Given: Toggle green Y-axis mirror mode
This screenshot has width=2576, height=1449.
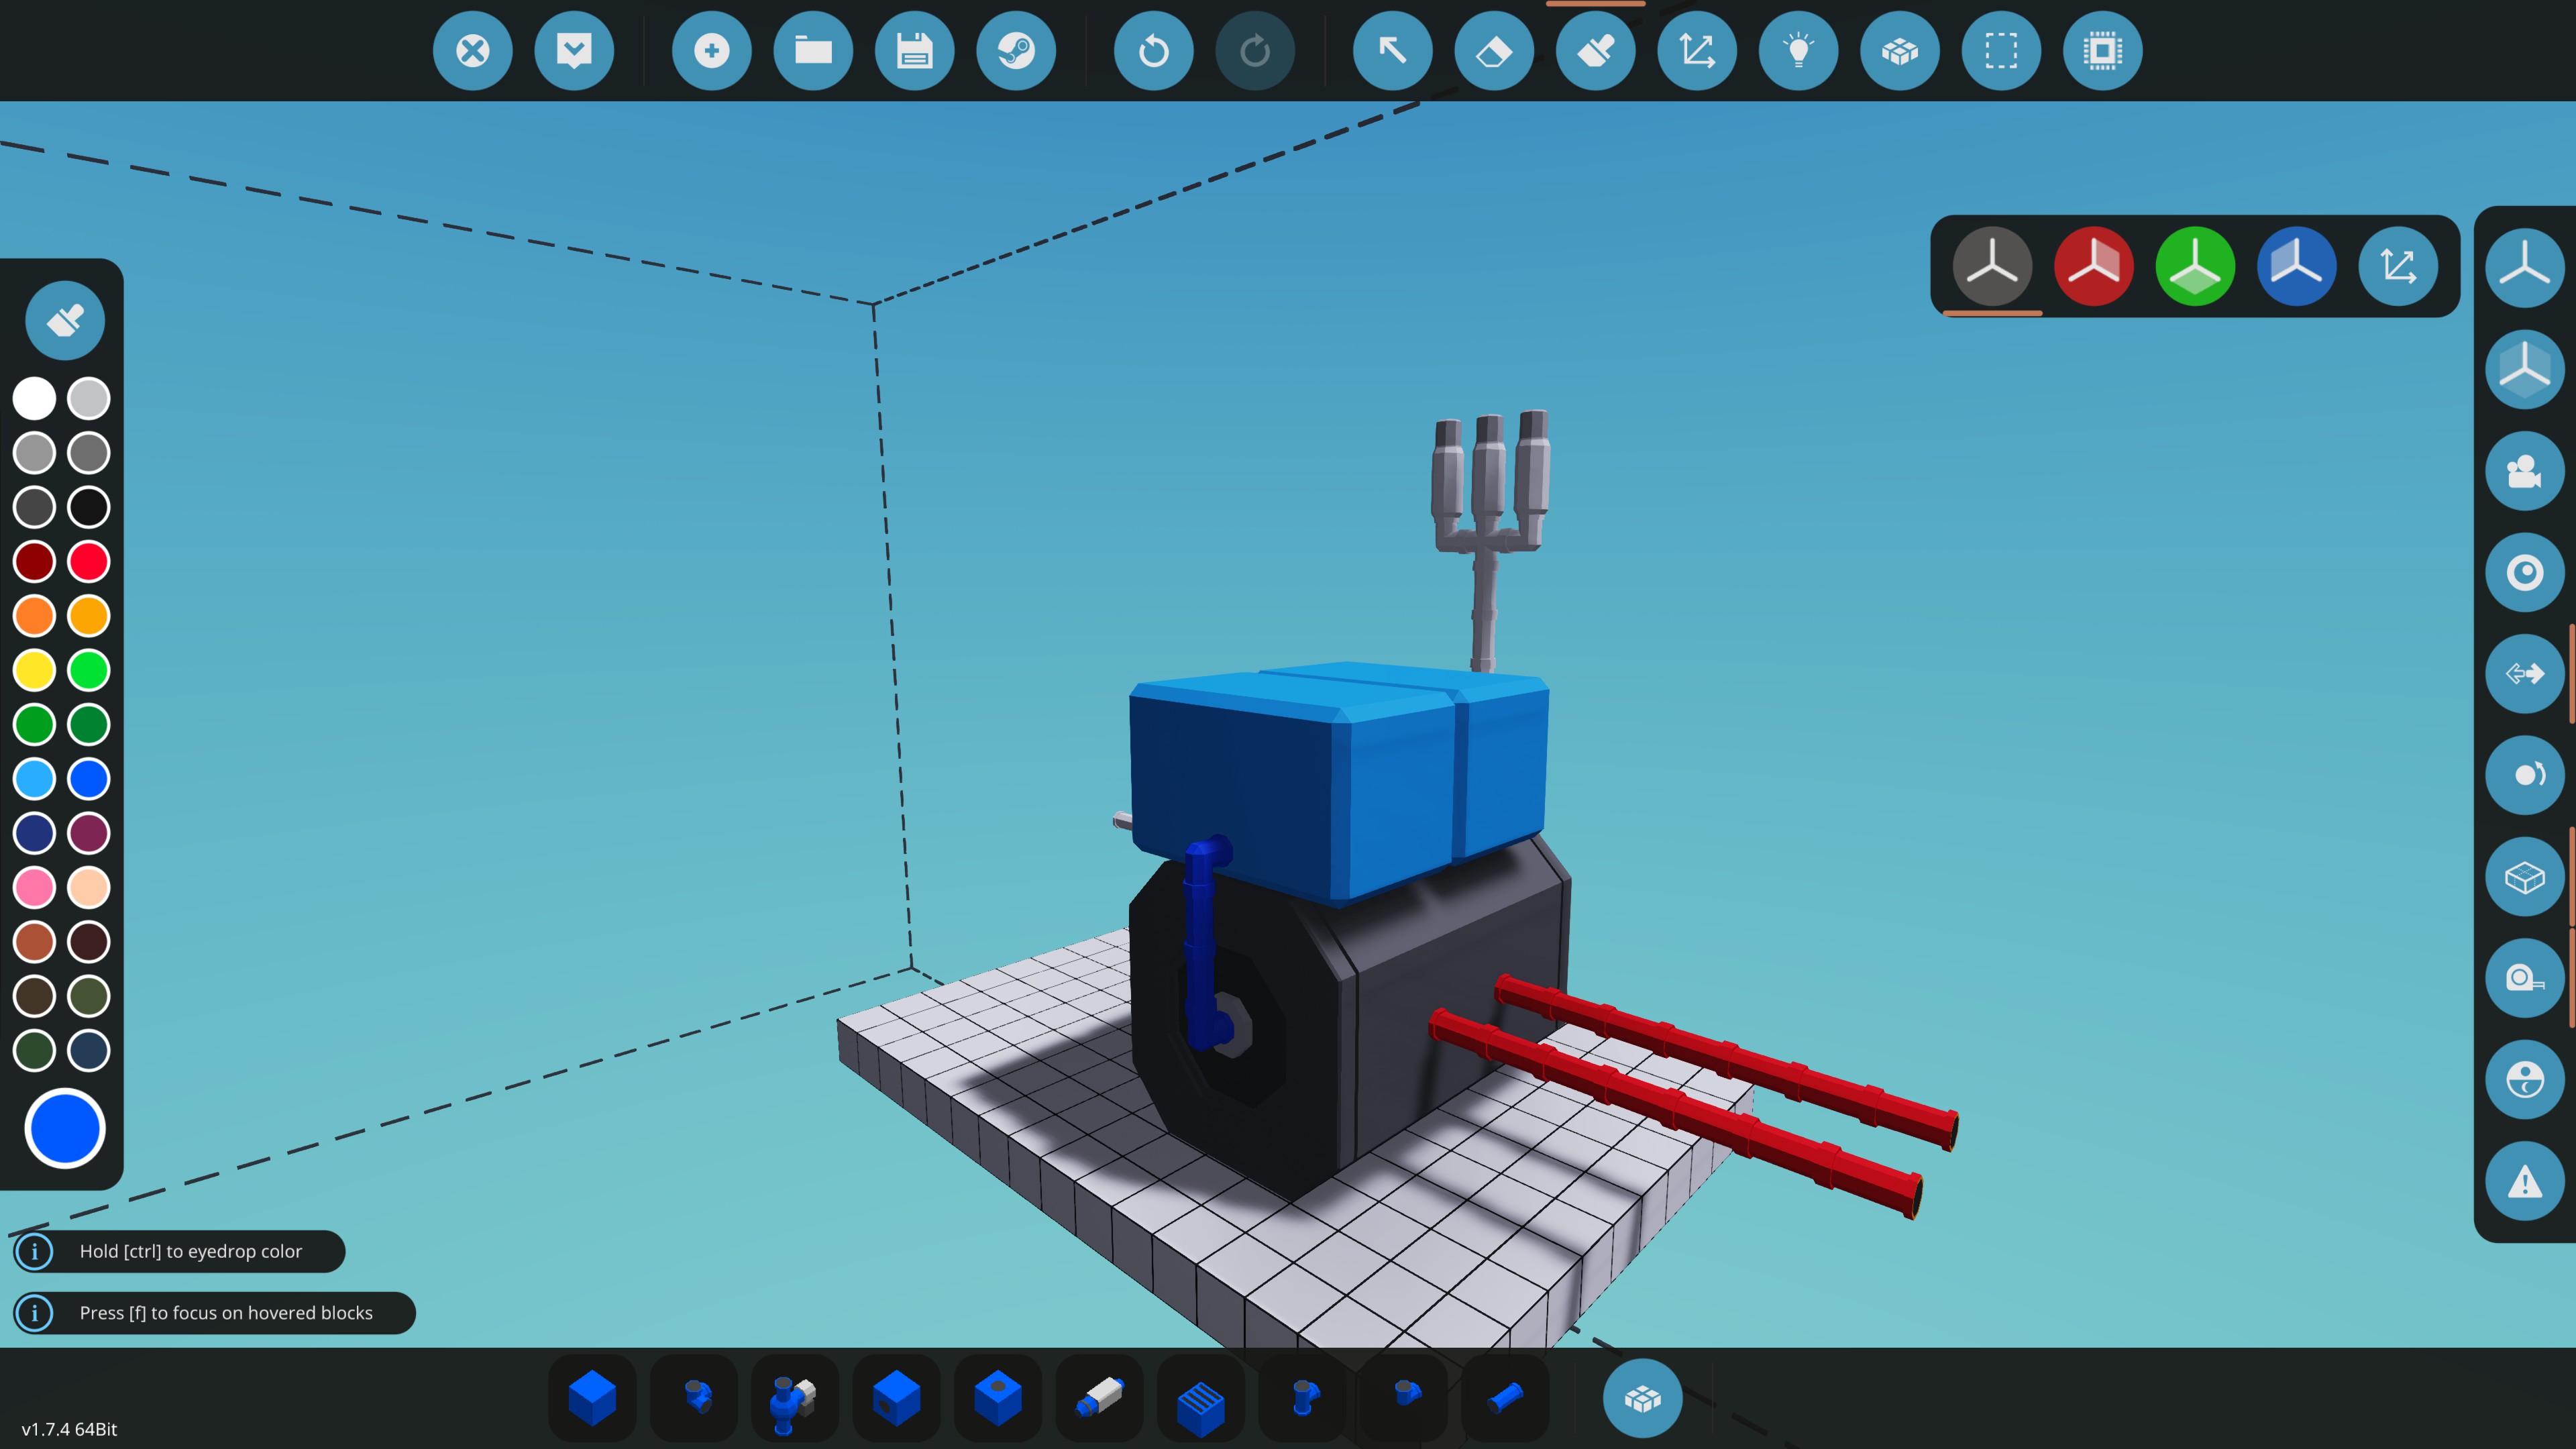Looking at the screenshot, I should (2195, 266).
